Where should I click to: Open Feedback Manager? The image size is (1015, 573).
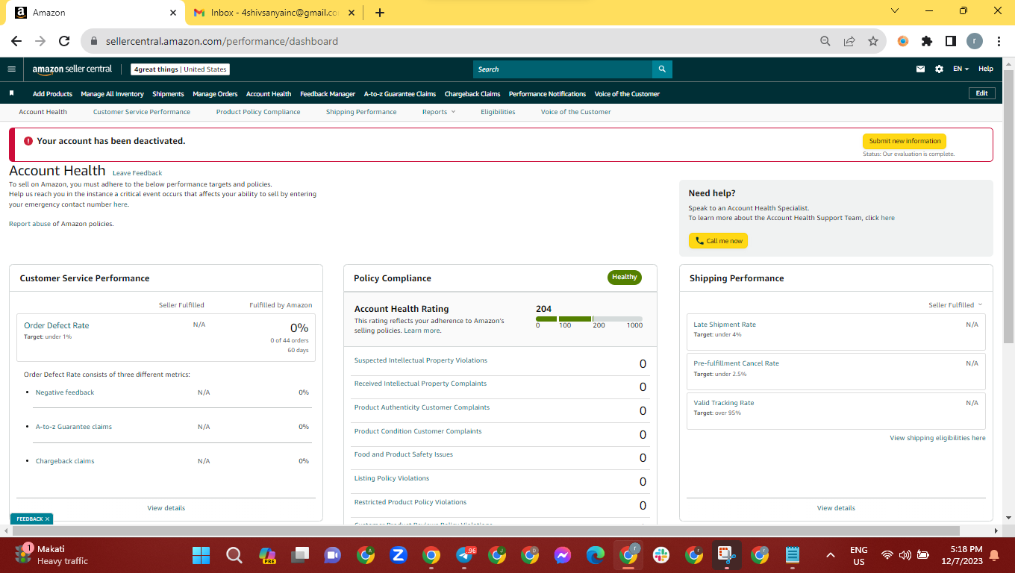click(x=328, y=94)
